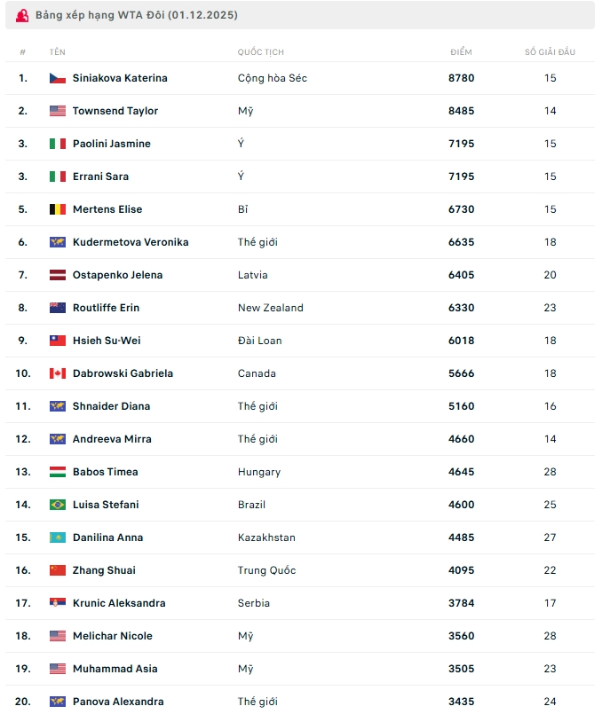602x714 pixels.
Task: Click the Czech flag next to Siniakova Katerina
Action: (58, 78)
